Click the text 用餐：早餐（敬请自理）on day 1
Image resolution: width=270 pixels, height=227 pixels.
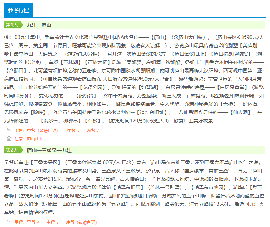pyautogui.click(x=36, y=131)
